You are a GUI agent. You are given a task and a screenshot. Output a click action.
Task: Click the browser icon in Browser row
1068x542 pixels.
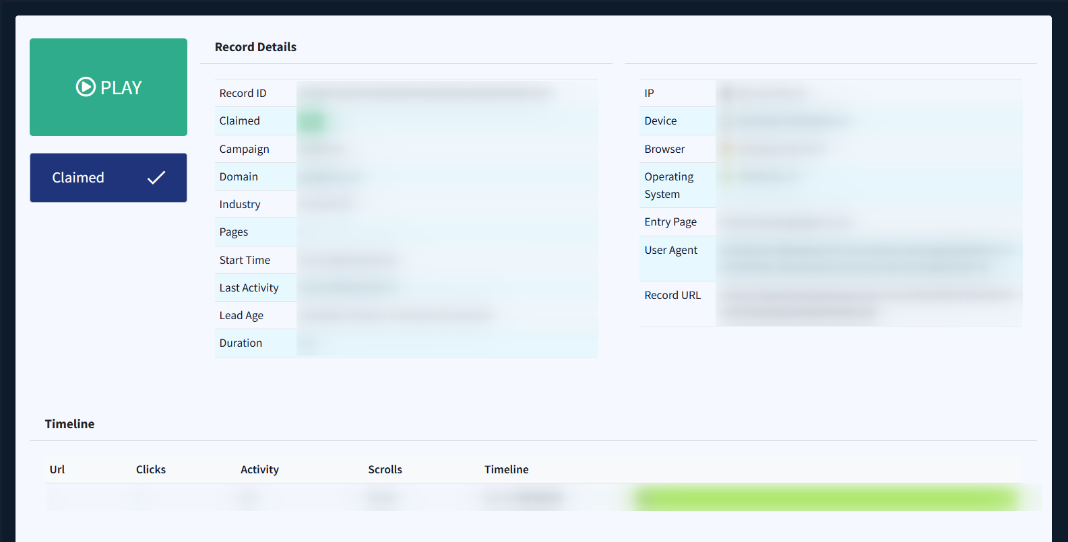pos(728,149)
